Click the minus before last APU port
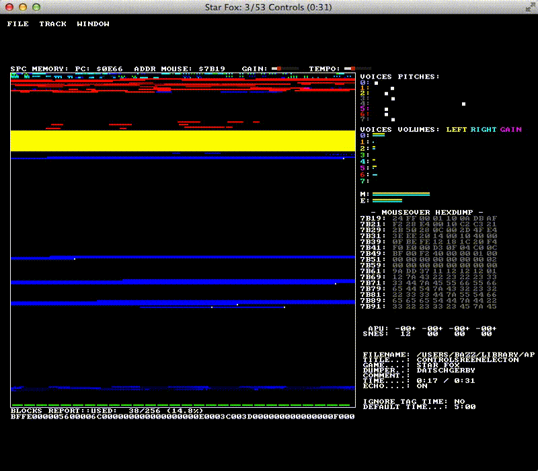 (478, 328)
